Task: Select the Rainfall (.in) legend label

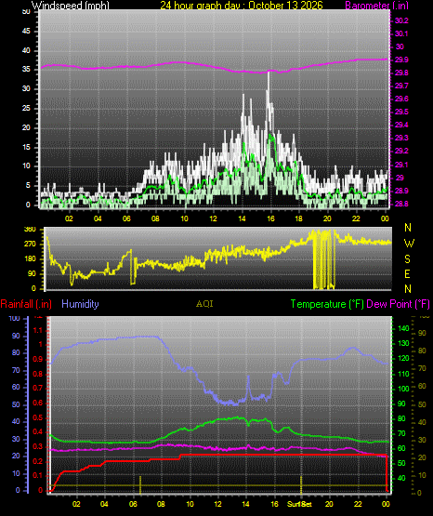Action: point(26,304)
